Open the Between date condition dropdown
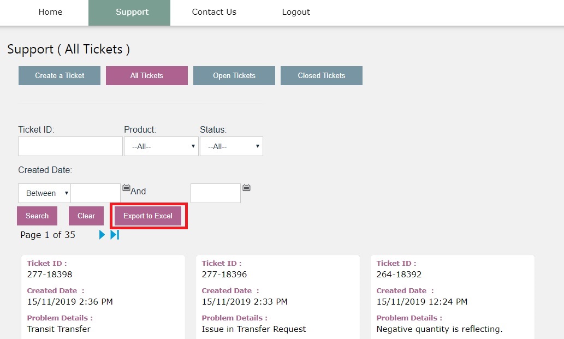 coord(44,193)
